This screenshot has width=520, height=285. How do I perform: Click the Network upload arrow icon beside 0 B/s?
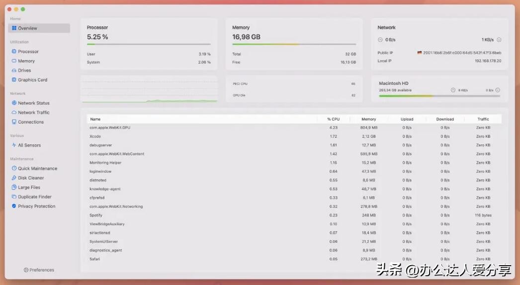380,40
